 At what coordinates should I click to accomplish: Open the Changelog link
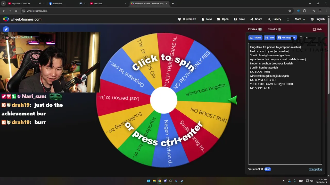tap(315, 169)
